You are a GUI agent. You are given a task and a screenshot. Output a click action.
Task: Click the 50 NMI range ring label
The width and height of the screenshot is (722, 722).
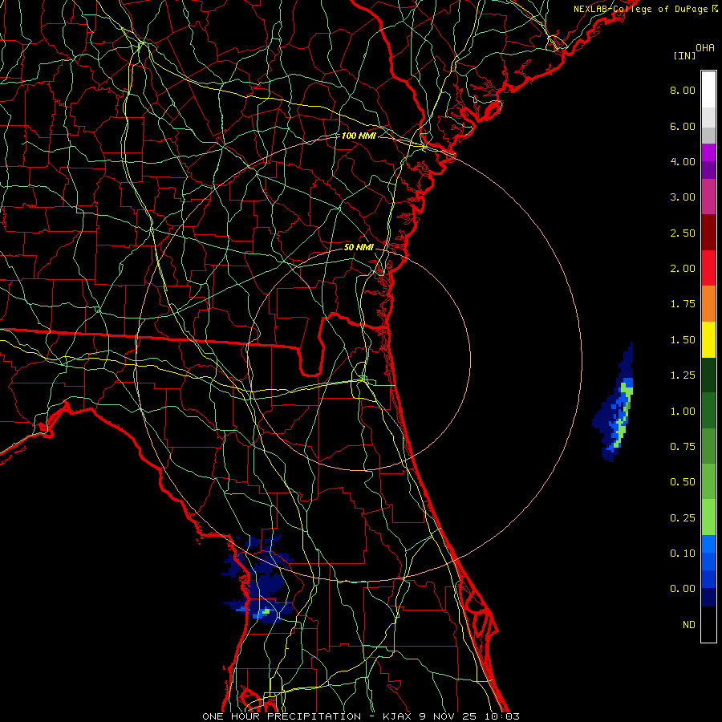point(359,247)
